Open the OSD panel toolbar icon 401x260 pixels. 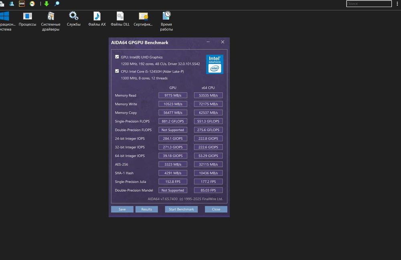click(22, 4)
